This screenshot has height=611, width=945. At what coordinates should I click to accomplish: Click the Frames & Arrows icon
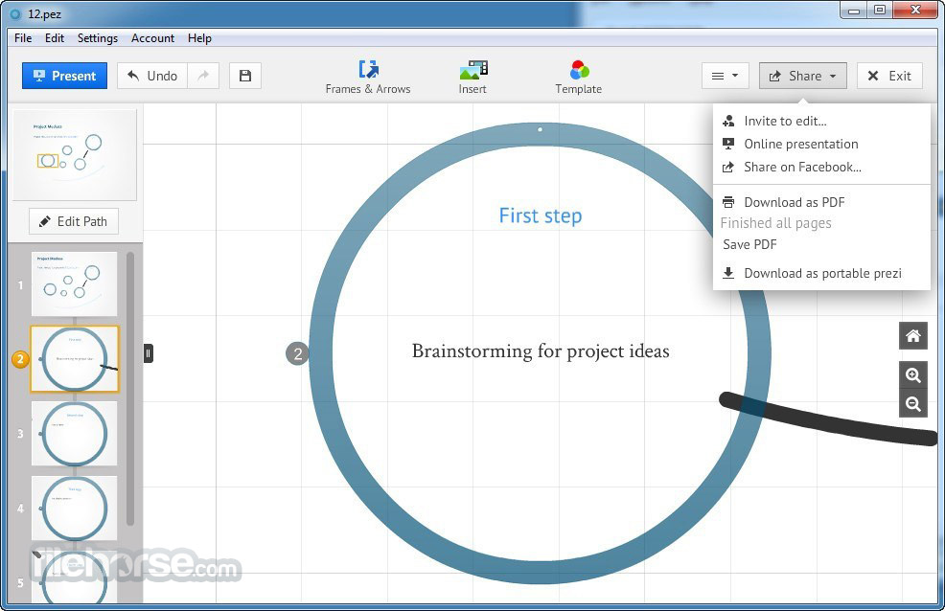point(368,70)
